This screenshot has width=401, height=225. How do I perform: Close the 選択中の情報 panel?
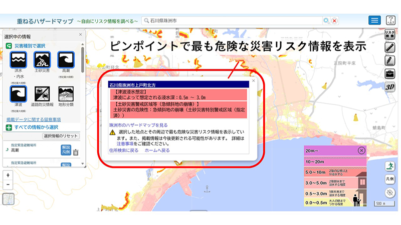[81, 34]
